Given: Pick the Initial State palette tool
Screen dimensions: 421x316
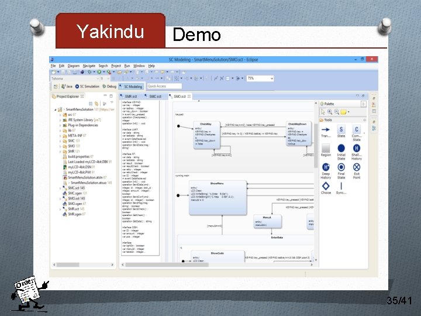Looking at the screenshot, I should point(341,152).
